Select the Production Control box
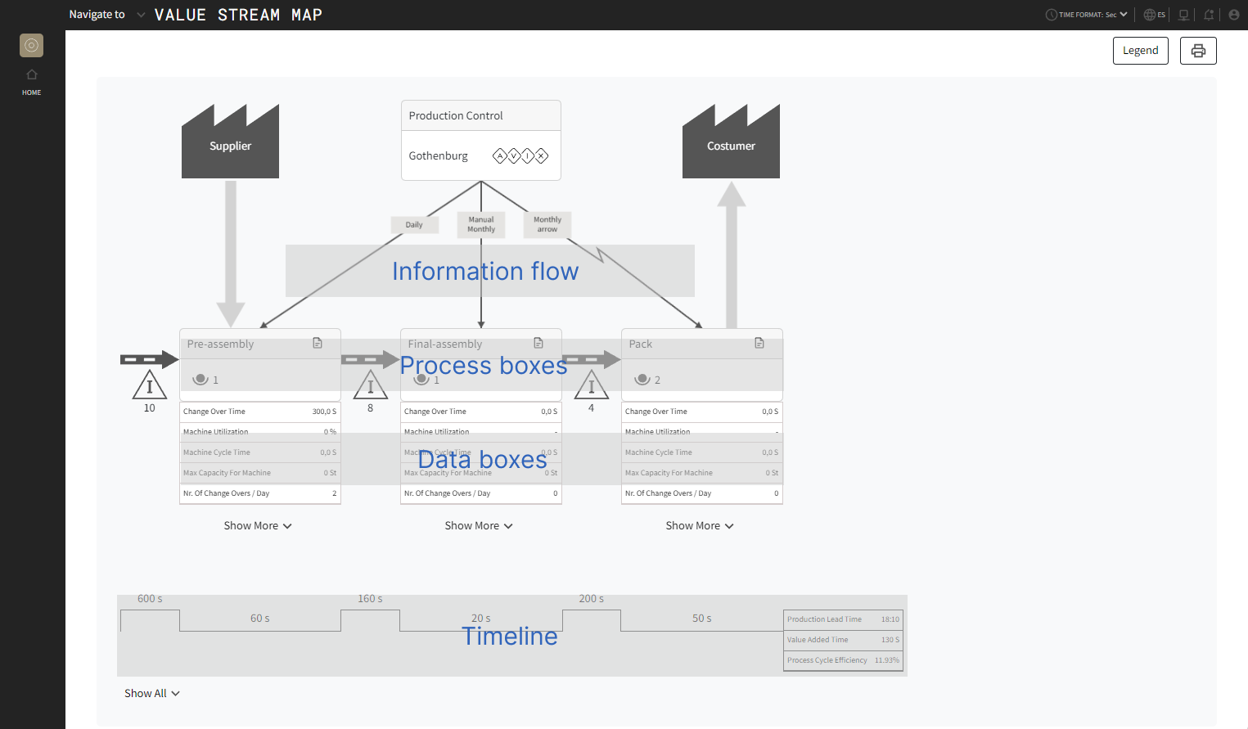This screenshot has width=1248, height=729. [x=480, y=140]
